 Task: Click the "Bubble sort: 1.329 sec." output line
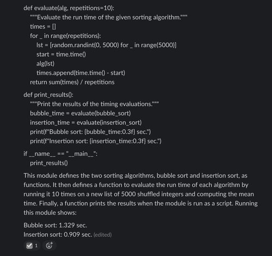coord(55,226)
